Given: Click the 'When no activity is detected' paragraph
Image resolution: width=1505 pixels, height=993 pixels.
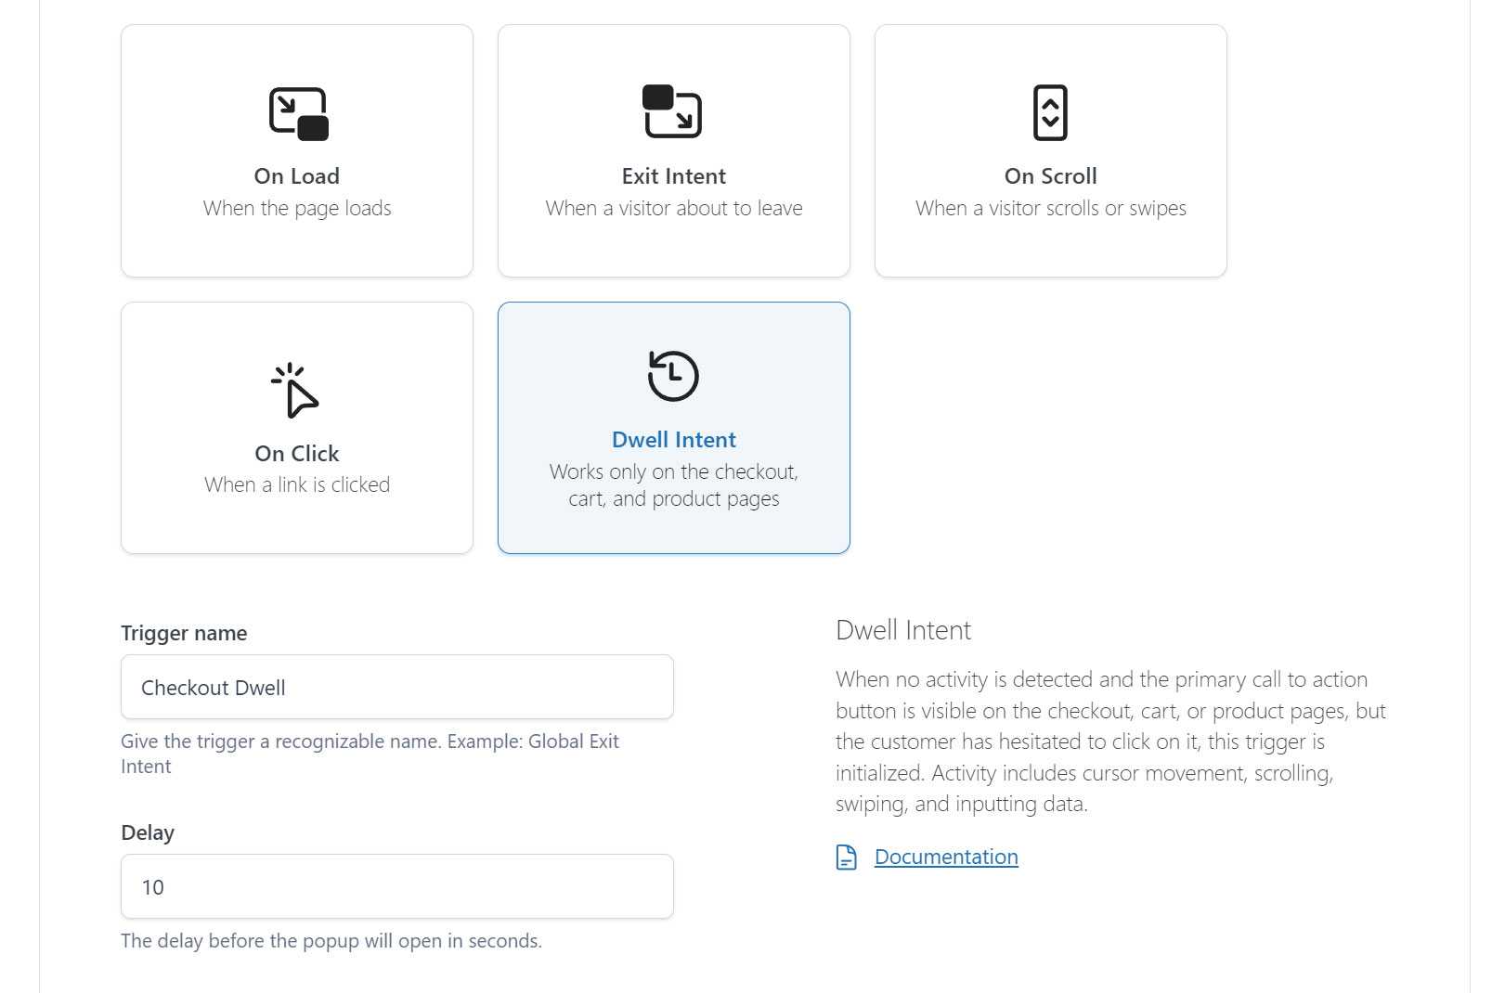Looking at the screenshot, I should click(x=1110, y=742).
